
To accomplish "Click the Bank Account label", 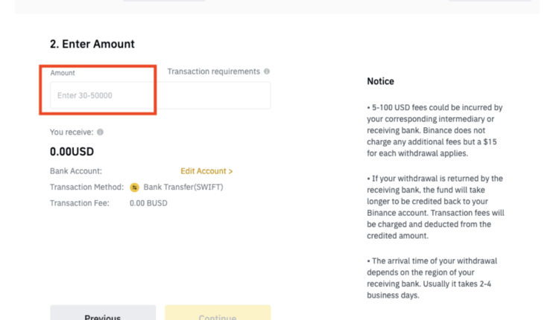I will [x=76, y=171].
